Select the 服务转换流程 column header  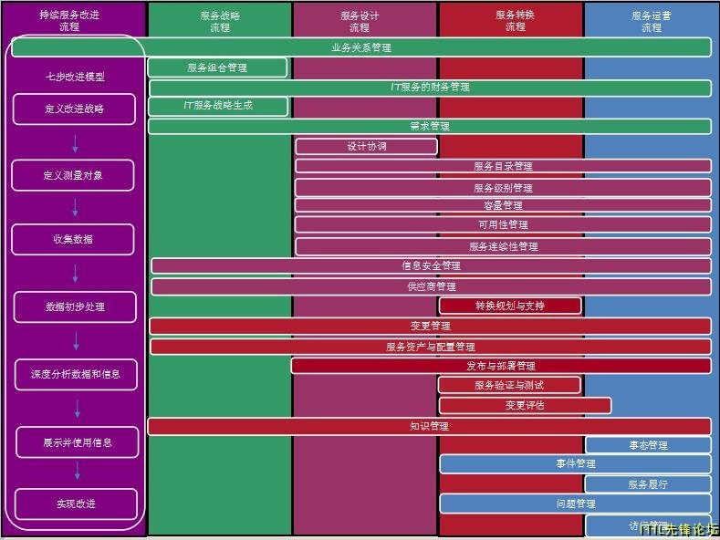click(515, 21)
